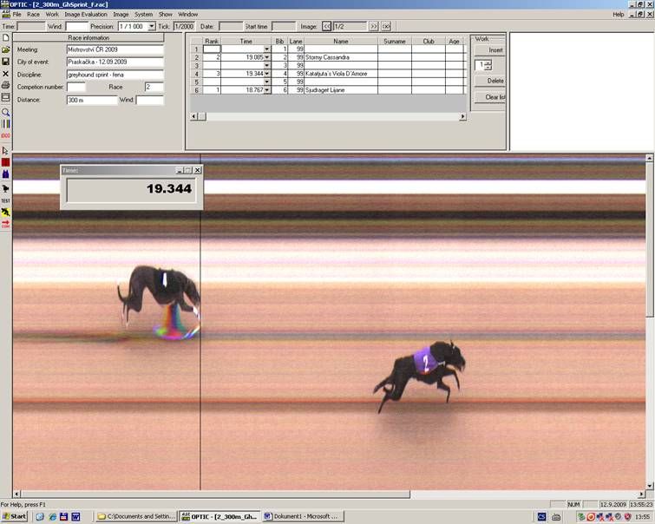Open time dropdown for row 3
The width and height of the screenshot is (655, 524).
click(266, 66)
